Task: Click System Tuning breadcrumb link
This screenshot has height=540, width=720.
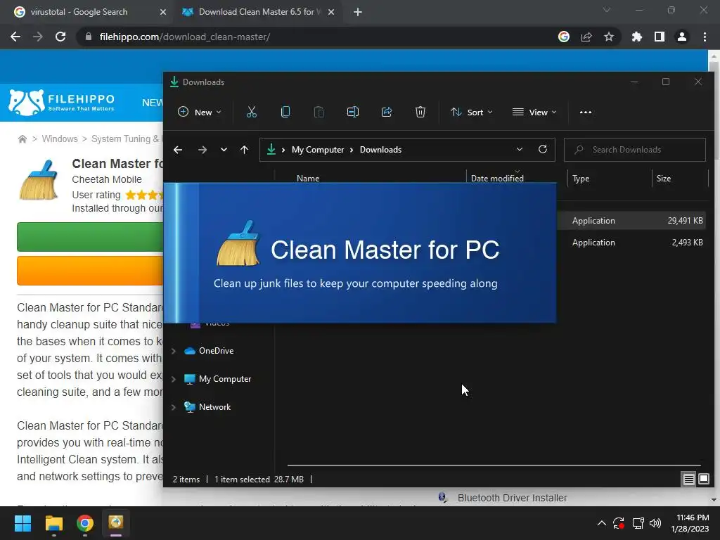Action: click(x=125, y=139)
